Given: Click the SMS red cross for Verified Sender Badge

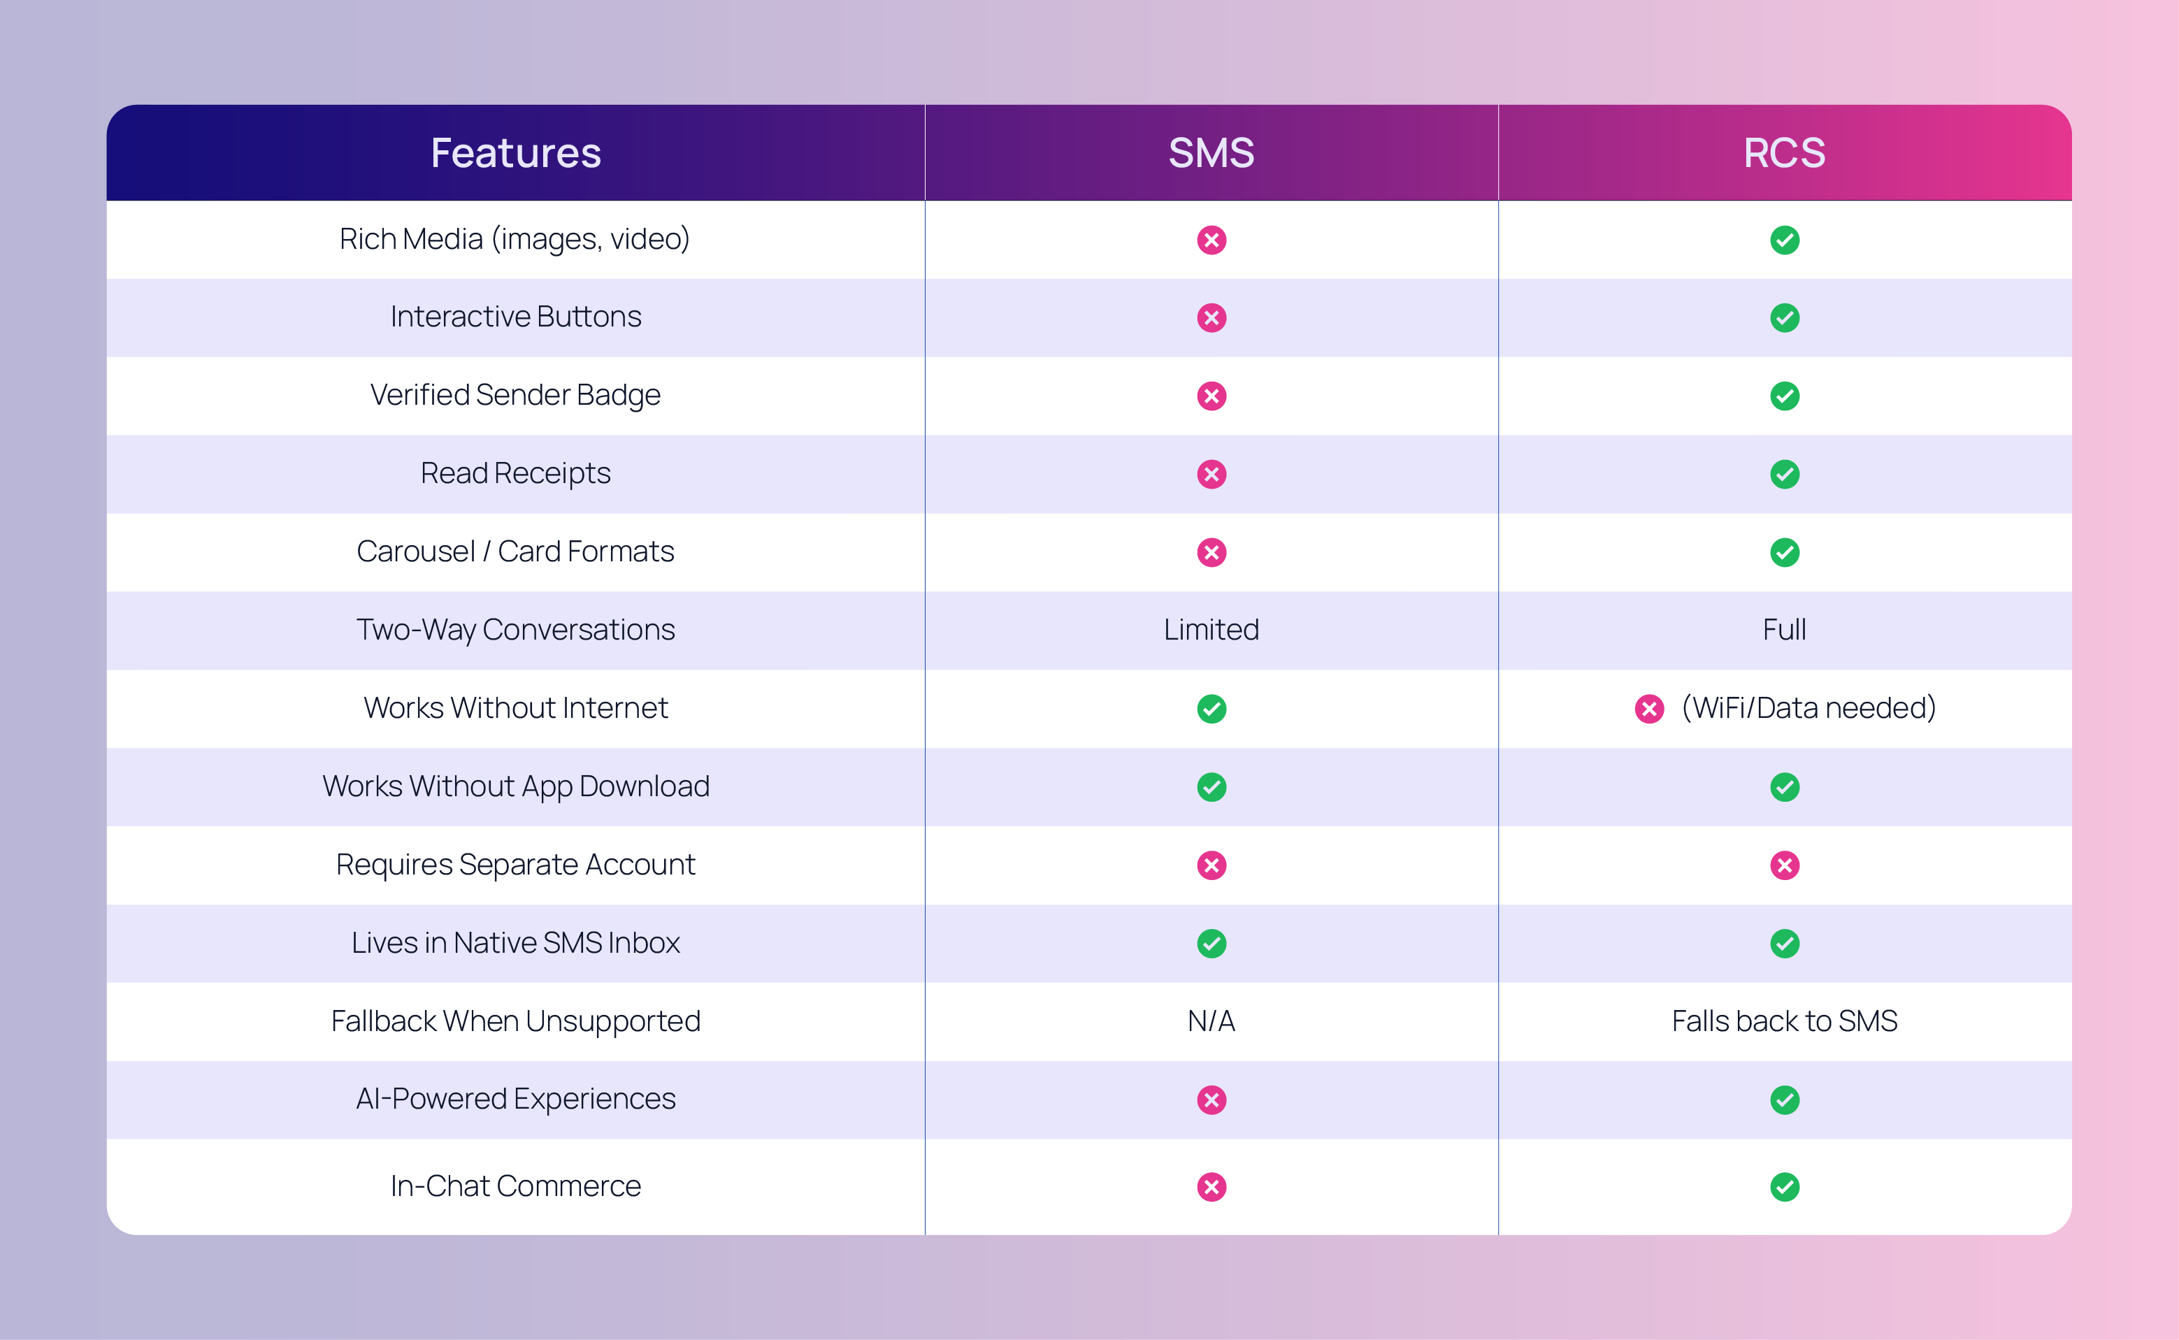Looking at the screenshot, I should tap(1211, 396).
